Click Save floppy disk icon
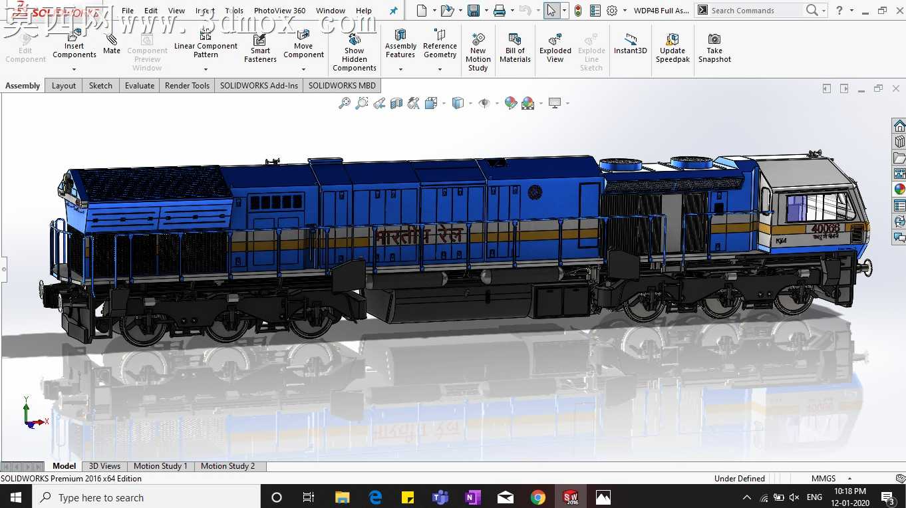This screenshot has height=508, width=906. tap(474, 11)
